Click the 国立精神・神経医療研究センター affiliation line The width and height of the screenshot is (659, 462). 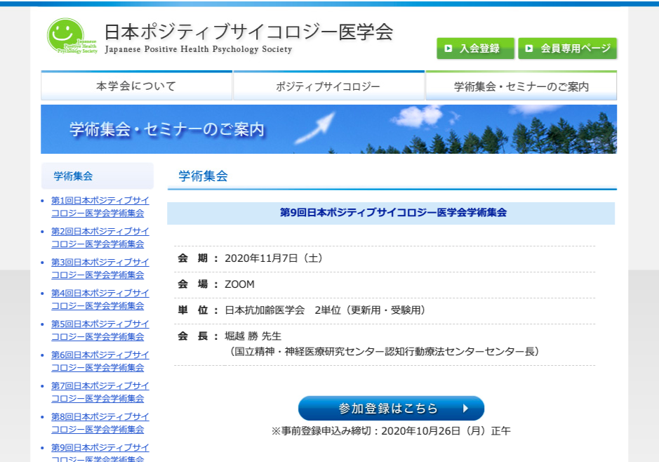pyautogui.click(x=384, y=352)
